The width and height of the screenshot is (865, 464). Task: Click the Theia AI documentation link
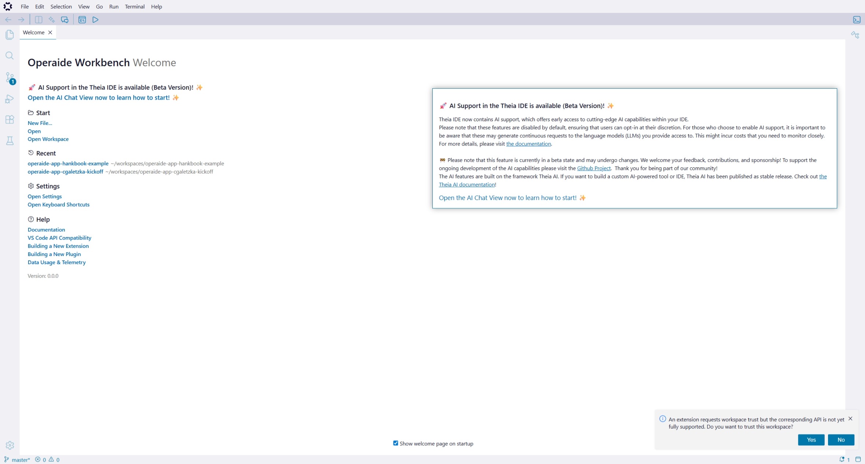click(467, 185)
